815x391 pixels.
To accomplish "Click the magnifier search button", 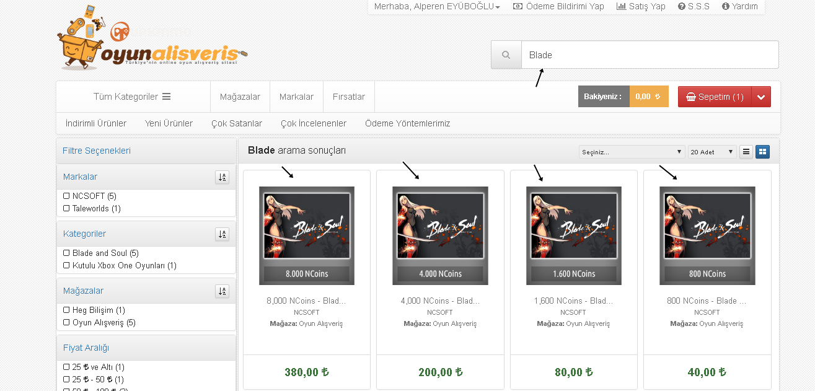I will click(x=506, y=55).
